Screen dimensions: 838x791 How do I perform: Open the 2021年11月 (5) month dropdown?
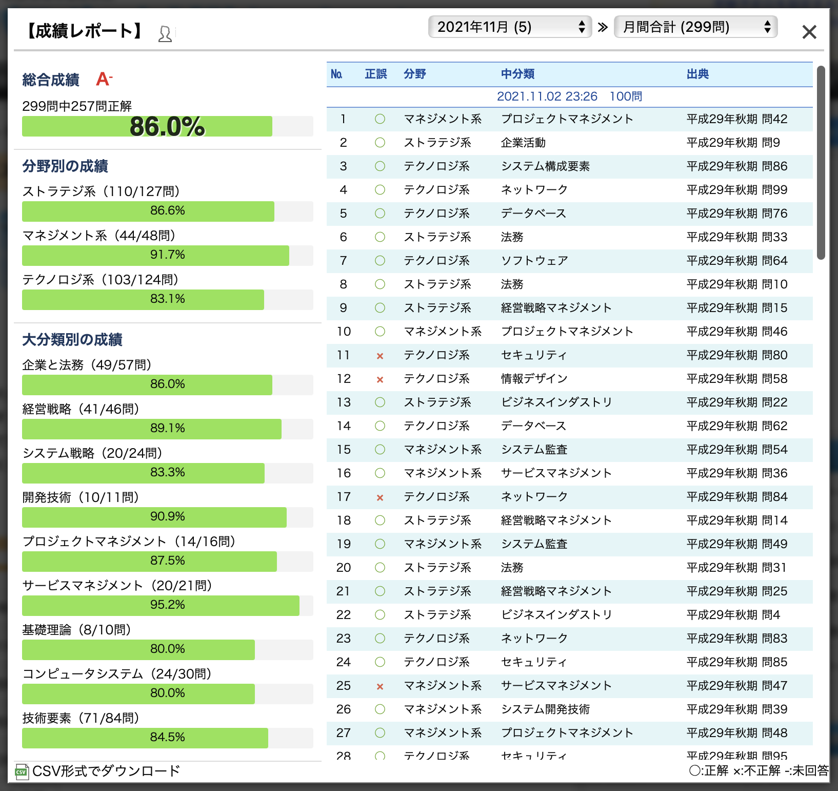click(510, 27)
